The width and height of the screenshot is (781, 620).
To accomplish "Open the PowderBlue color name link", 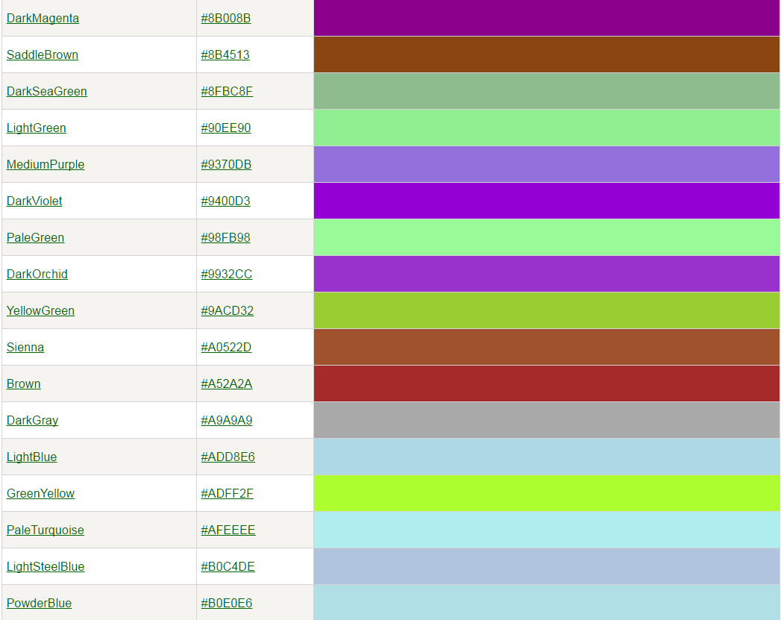I will coord(39,603).
